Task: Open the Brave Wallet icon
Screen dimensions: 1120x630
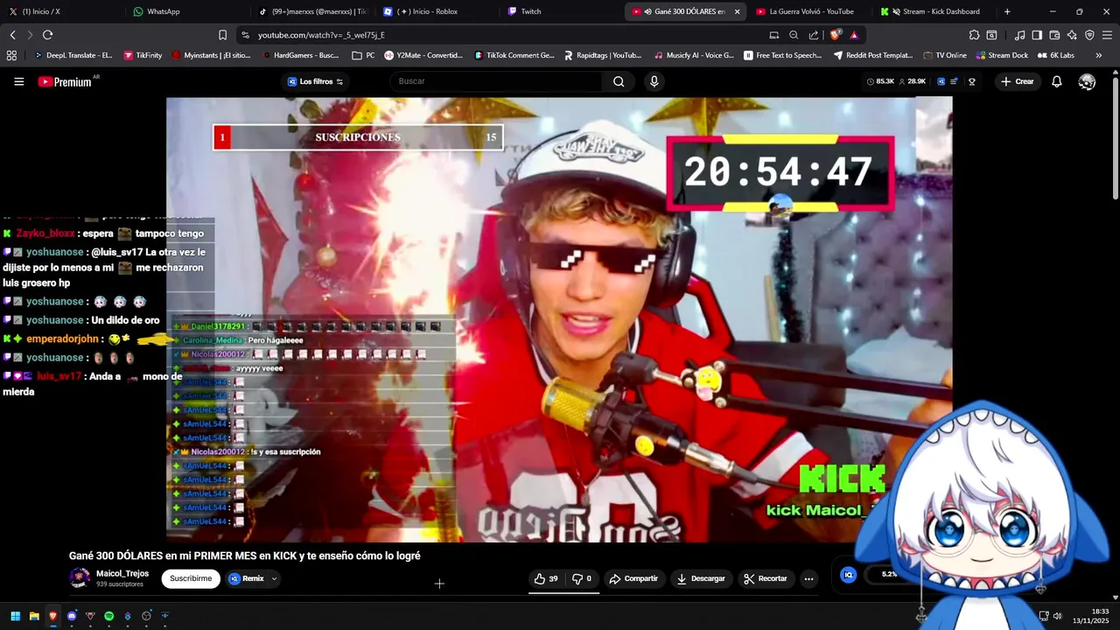Action: [x=1054, y=35]
